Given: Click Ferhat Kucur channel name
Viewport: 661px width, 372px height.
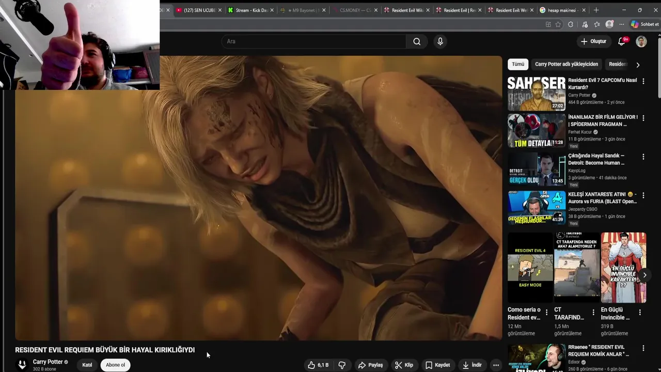Looking at the screenshot, I should (580, 132).
